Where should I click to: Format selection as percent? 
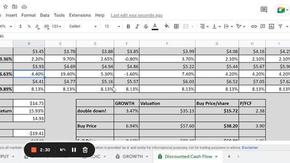[x=29, y=26]
